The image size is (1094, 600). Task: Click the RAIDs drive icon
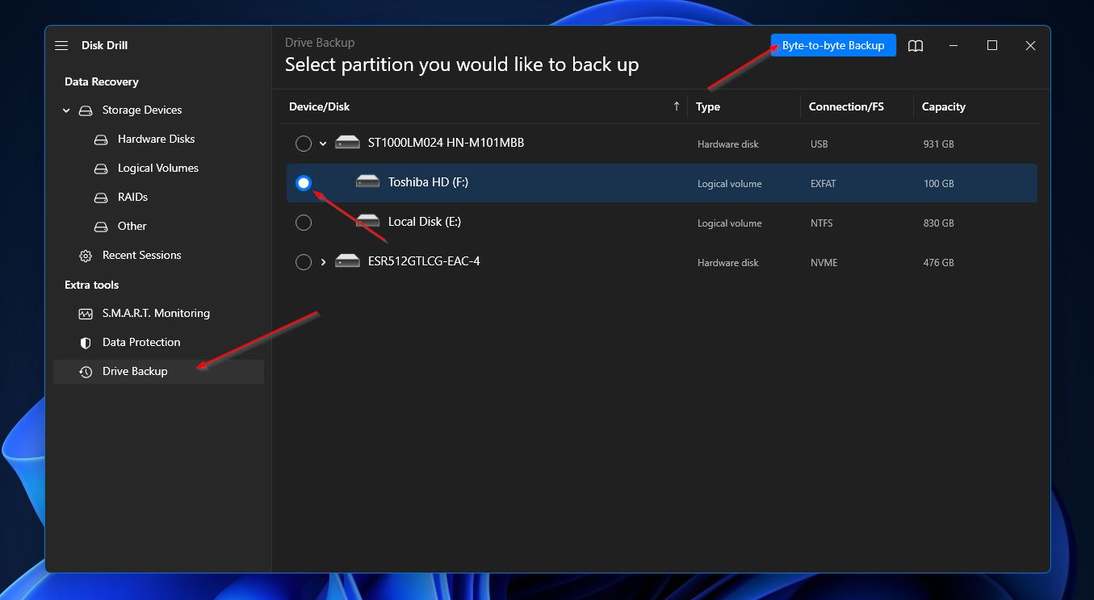point(101,198)
